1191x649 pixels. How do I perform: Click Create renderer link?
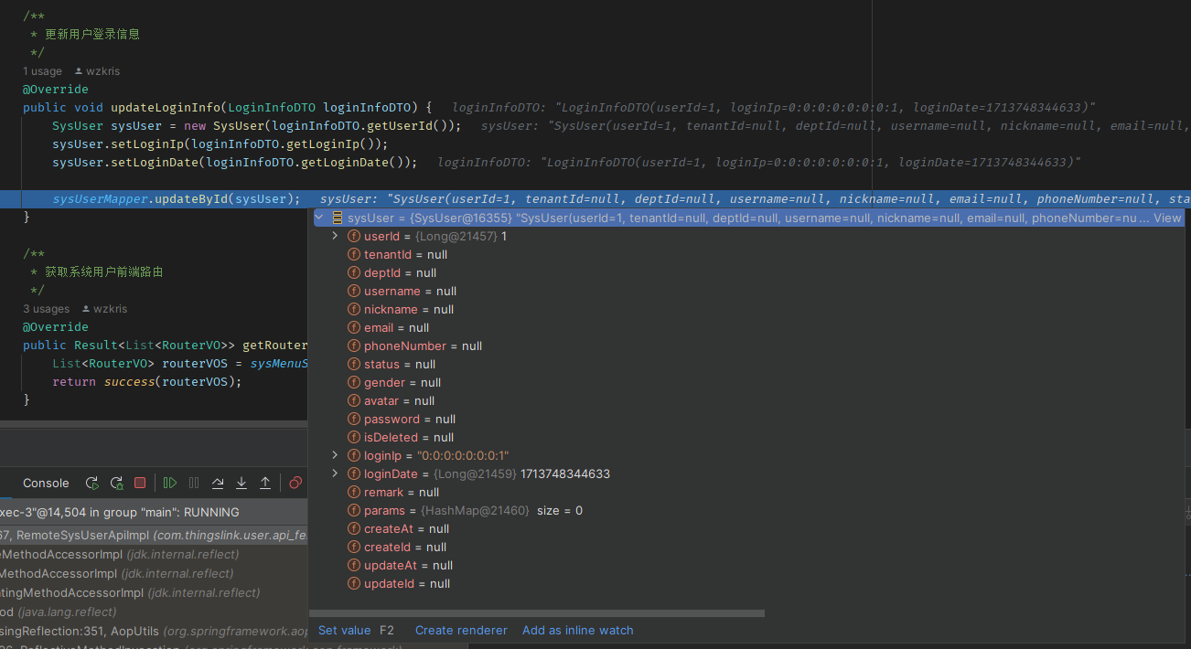point(461,630)
